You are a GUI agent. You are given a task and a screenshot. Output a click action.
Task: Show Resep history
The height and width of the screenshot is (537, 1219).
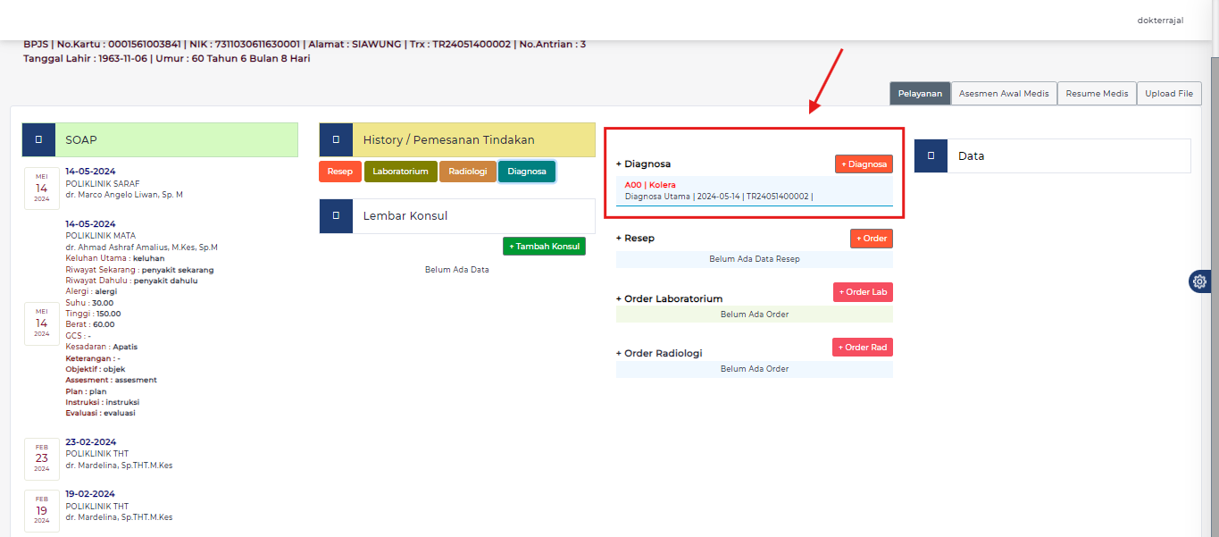click(x=340, y=172)
